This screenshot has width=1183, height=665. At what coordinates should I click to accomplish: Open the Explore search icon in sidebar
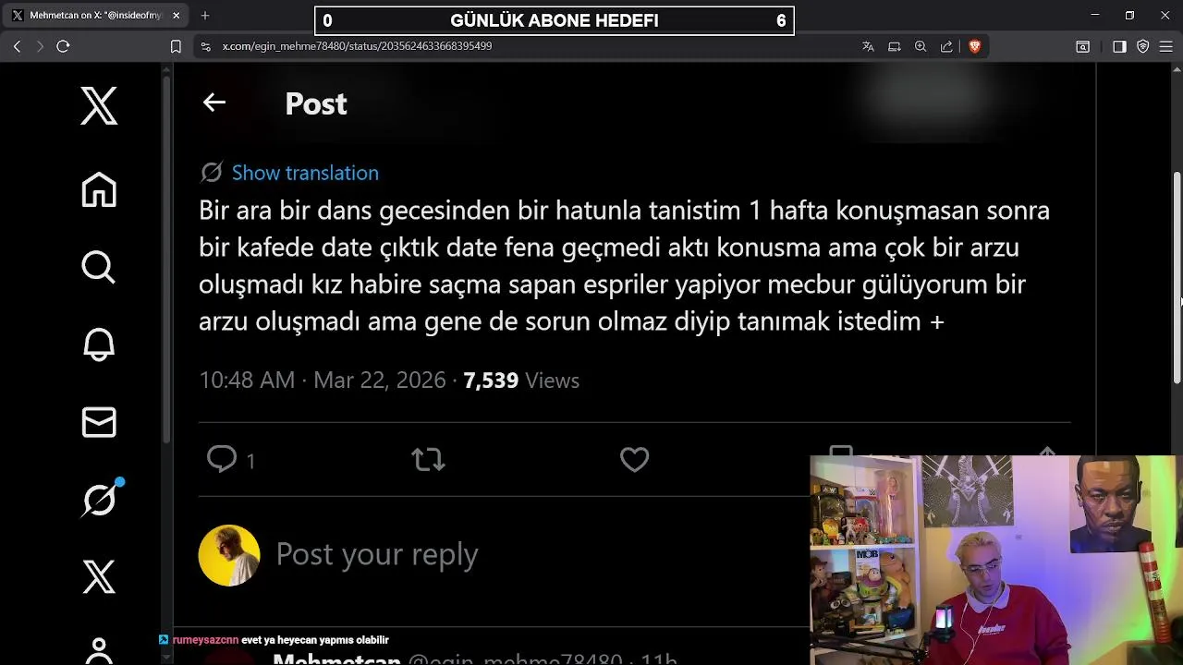pyautogui.click(x=99, y=267)
